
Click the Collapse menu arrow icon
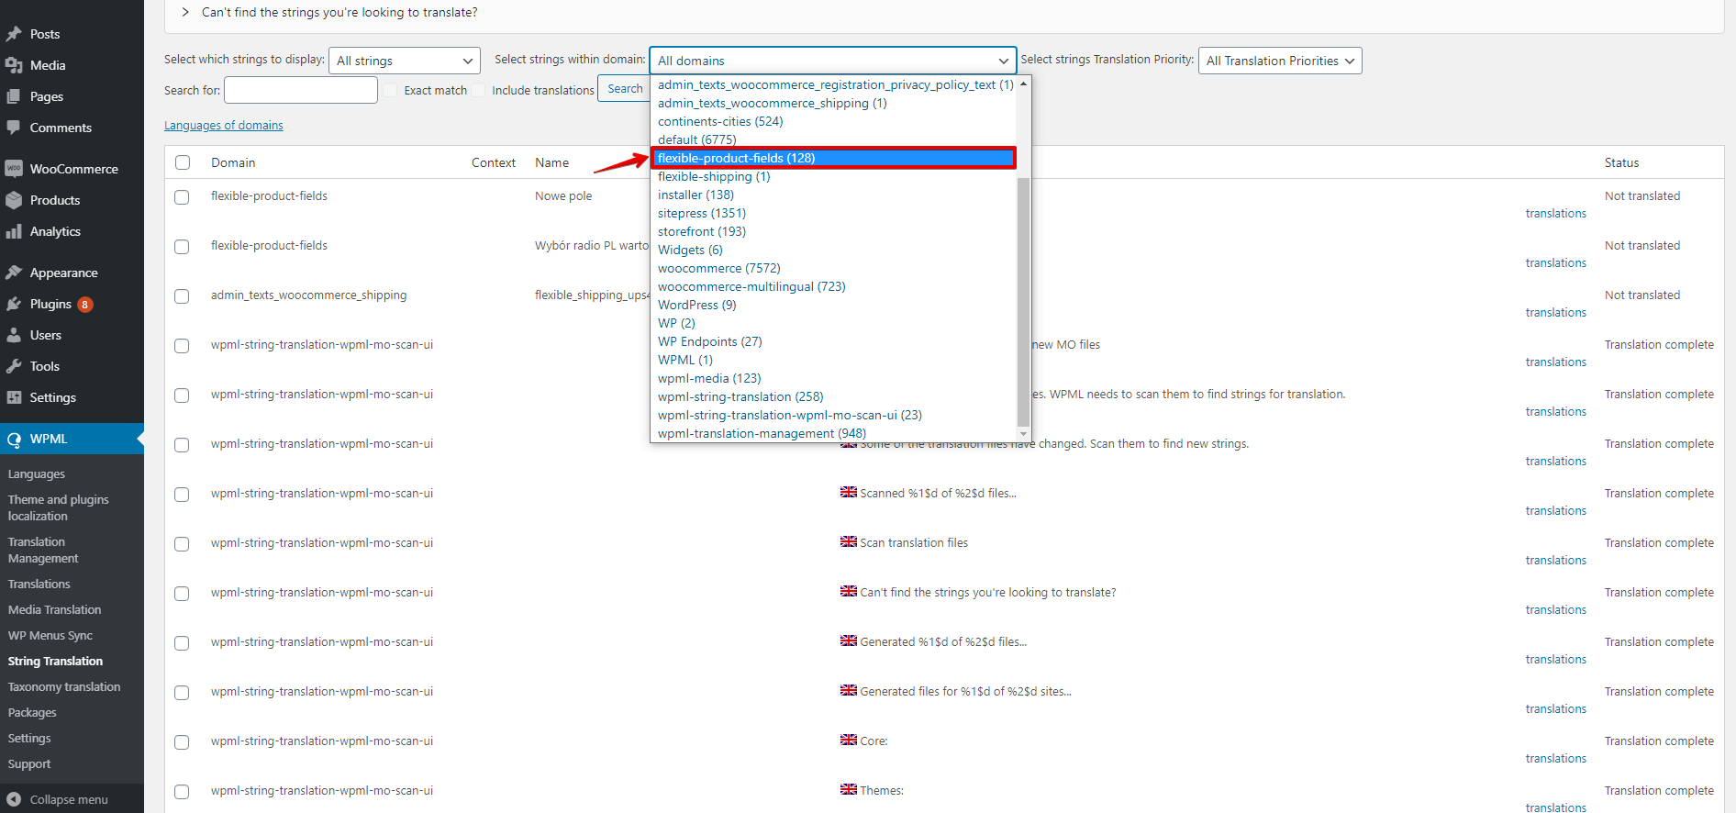point(14,799)
